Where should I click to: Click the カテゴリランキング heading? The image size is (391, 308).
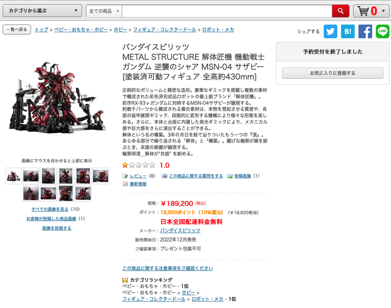pos(151,280)
